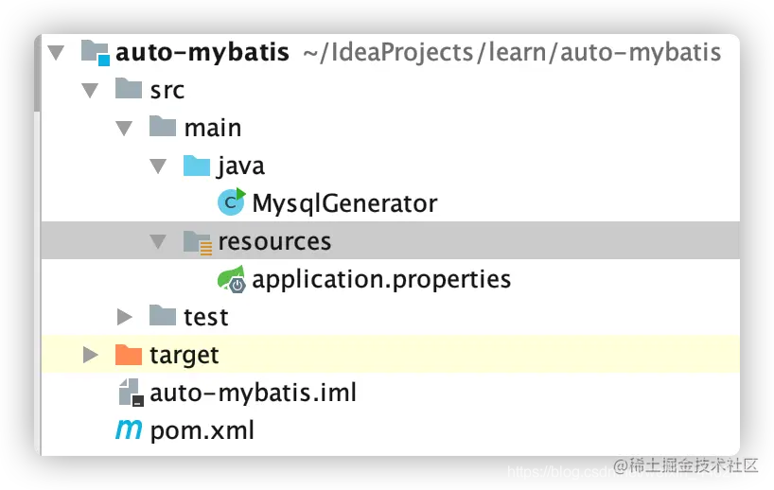Expand the target folder arrow
Screen dimensions: 774x490
click(x=90, y=355)
